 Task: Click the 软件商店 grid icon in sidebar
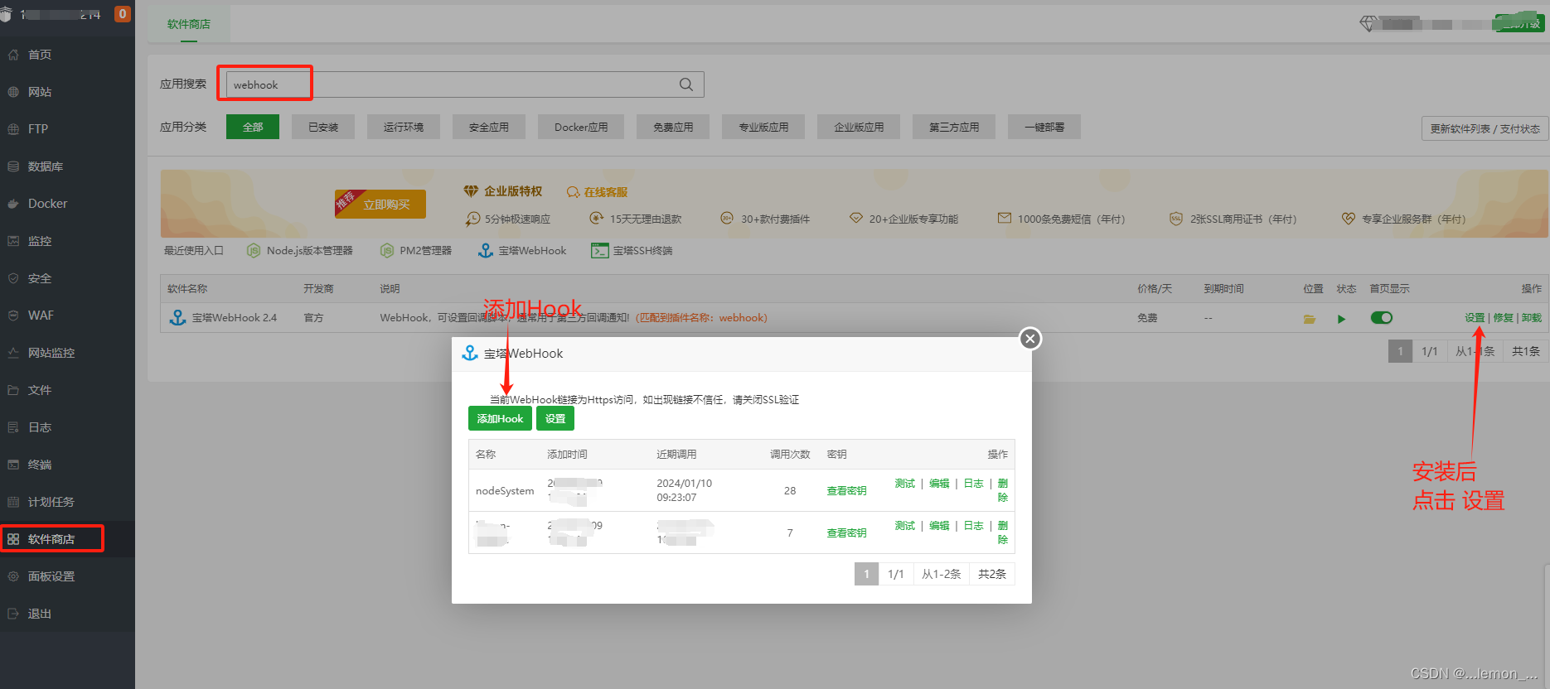[13, 539]
